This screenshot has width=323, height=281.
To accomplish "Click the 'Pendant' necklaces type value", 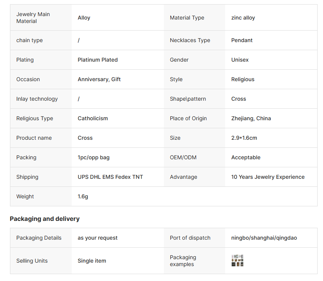I will point(242,40).
